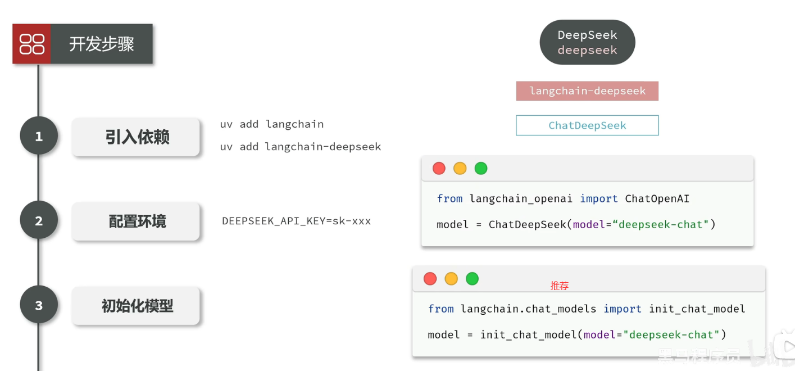Click the numbered circle 2 on the timeline
795x371 pixels.
coord(39,220)
